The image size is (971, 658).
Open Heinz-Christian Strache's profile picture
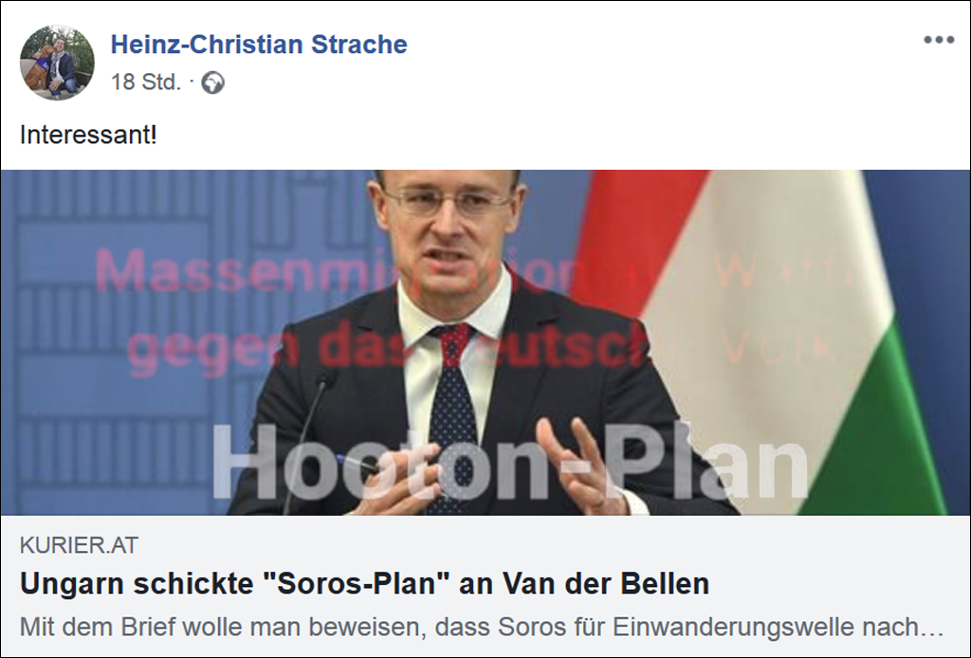[x=57, y=63]
